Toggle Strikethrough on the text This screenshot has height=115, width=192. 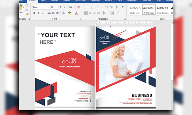(49, 13)
